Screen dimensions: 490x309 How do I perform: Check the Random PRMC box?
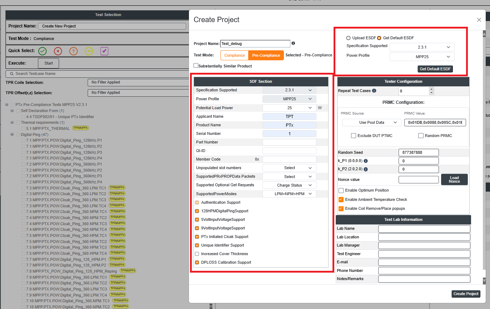tap(421, 136)
